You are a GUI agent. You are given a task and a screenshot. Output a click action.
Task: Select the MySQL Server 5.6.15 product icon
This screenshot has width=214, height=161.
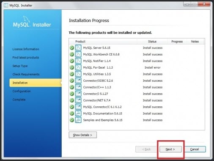coord(78,48)
